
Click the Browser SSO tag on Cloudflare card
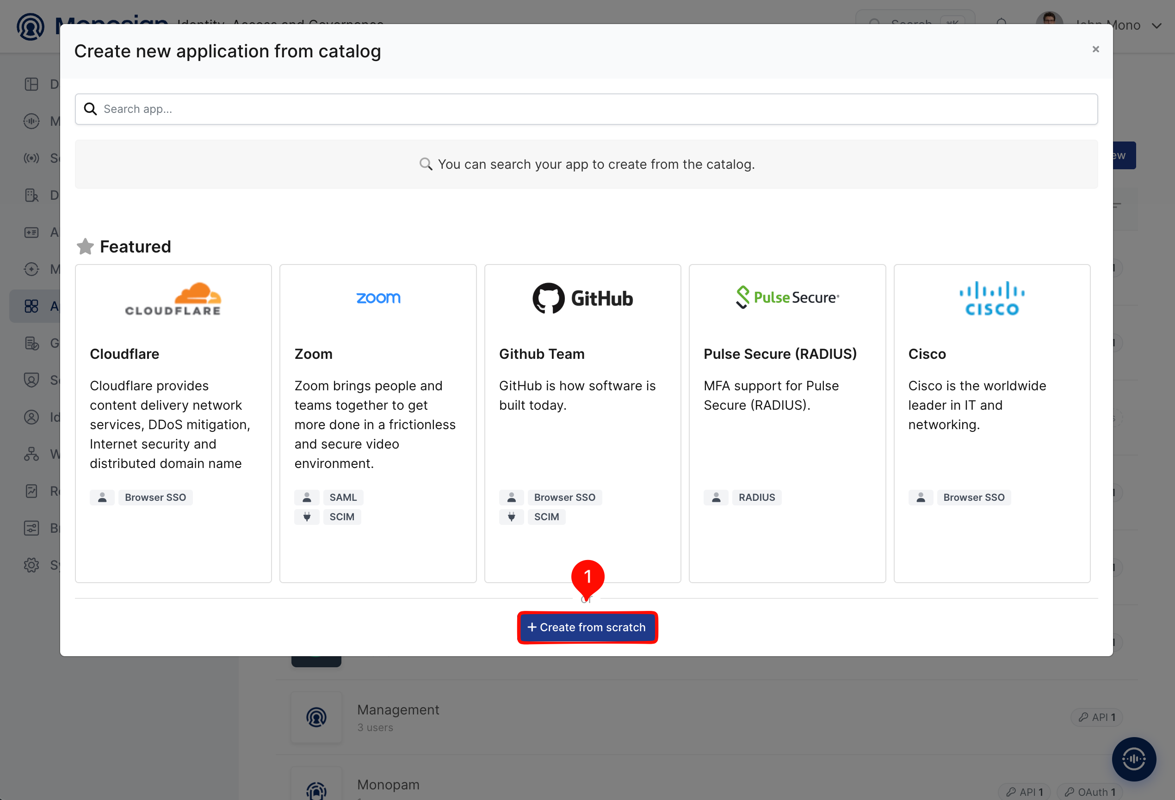pos(155,497)
